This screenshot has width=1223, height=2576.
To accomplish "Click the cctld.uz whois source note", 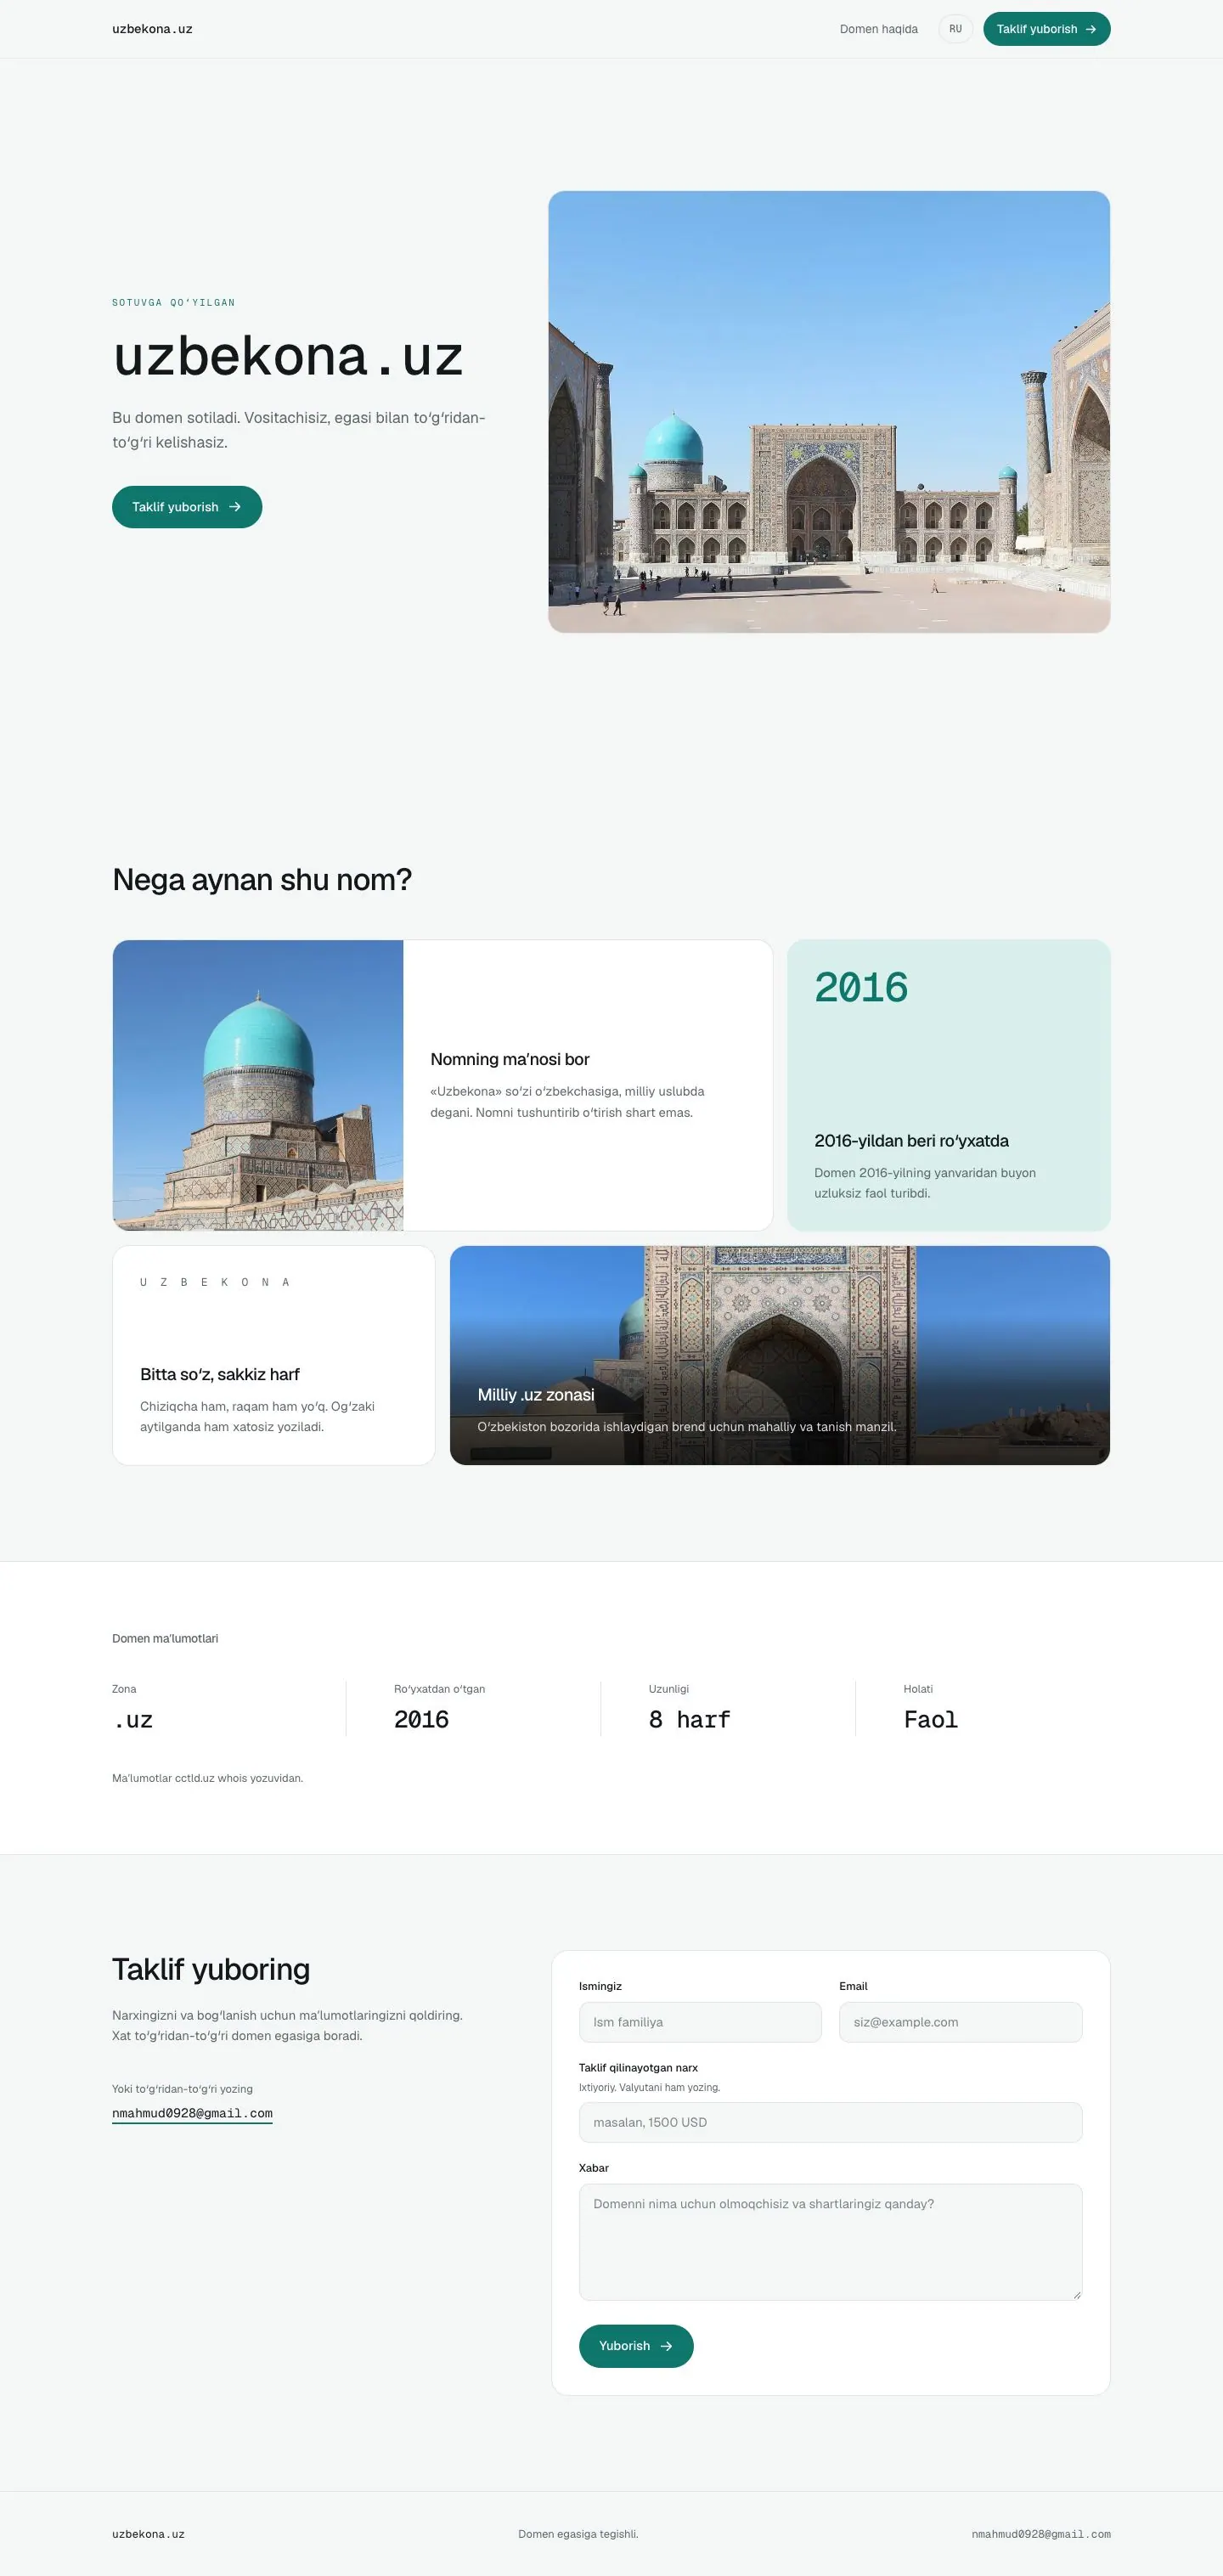I will click(x=207, y=1778).
